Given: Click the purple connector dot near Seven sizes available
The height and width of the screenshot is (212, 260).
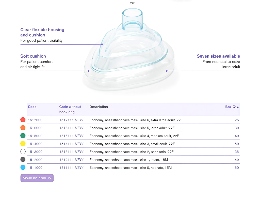Looking at the screenshot, I should (x=167, y=70).
